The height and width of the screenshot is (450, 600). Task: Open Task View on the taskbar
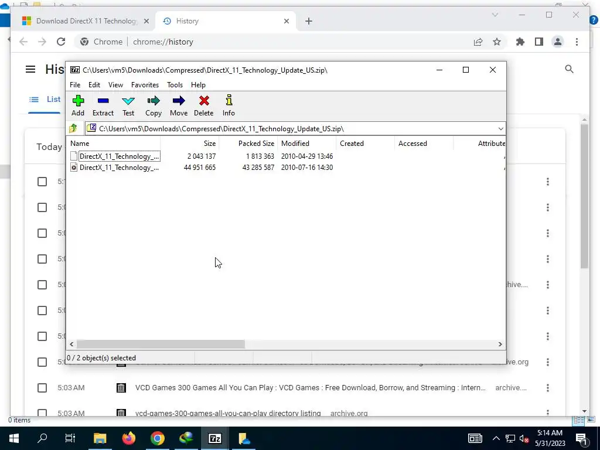[x=70, y=438]
